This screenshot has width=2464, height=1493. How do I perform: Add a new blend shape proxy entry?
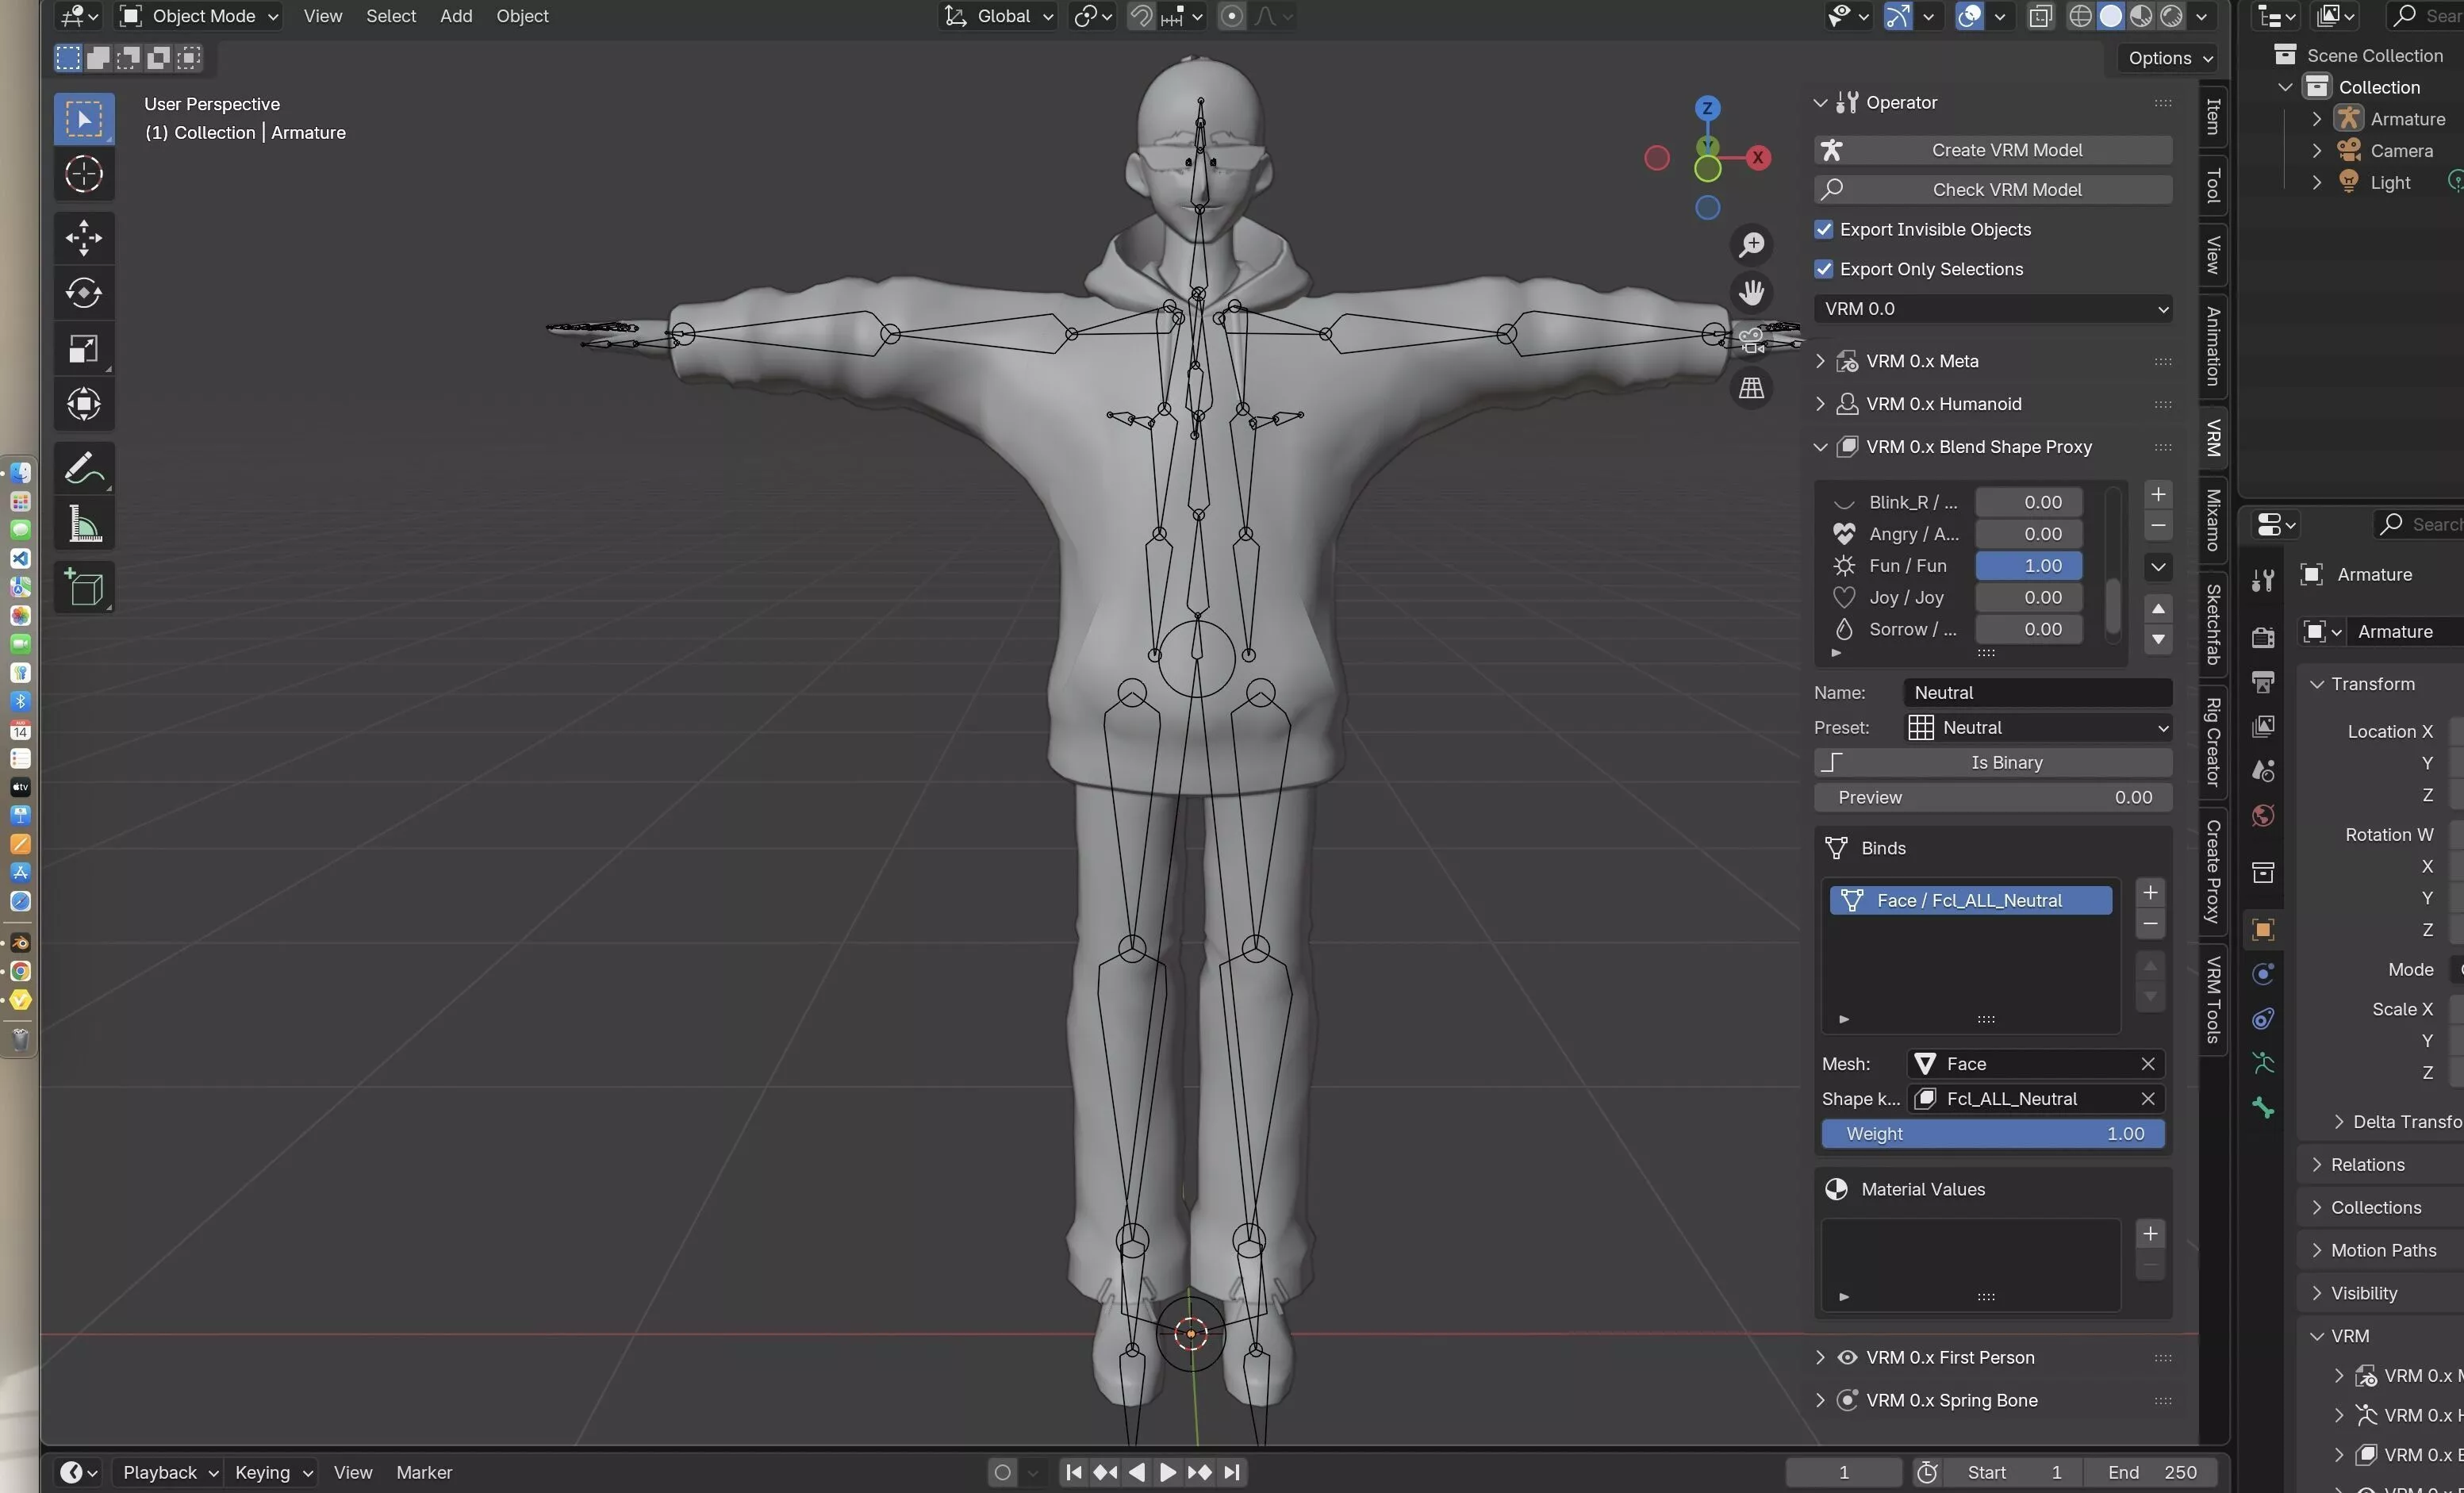[2158, 495]
